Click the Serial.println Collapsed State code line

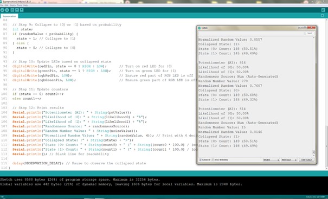(73, 140)
